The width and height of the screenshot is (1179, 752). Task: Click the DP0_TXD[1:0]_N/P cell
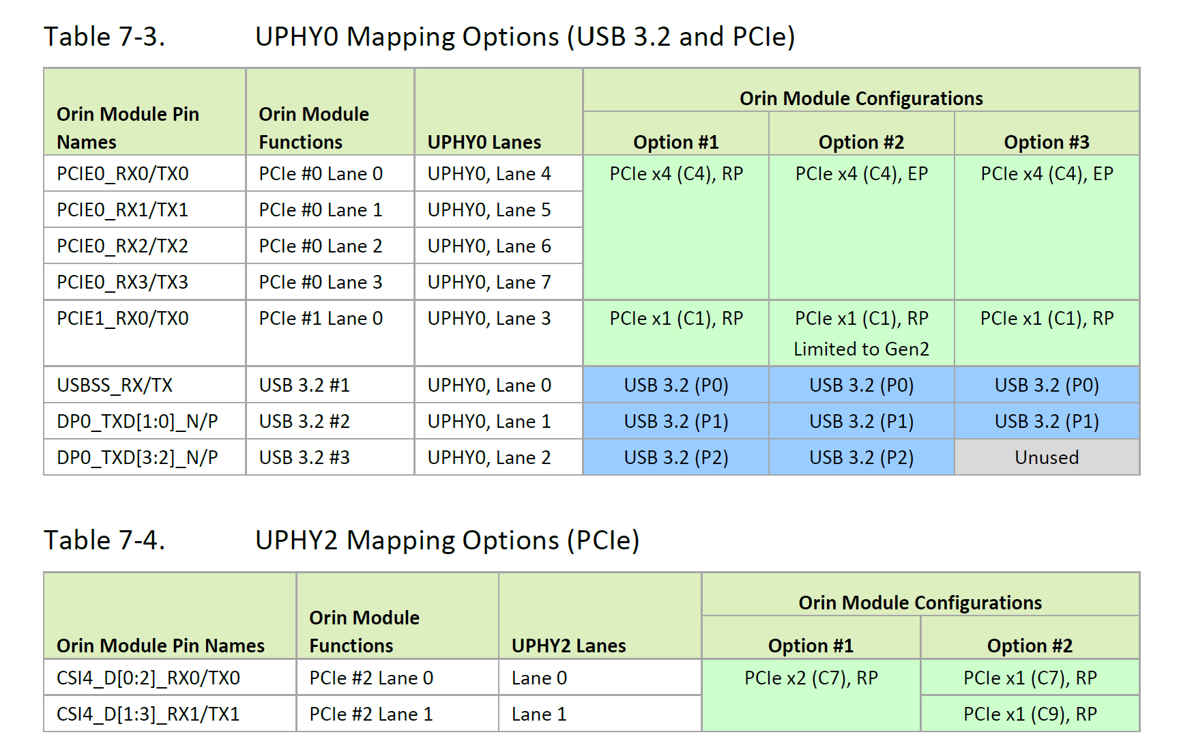[145, 421]
